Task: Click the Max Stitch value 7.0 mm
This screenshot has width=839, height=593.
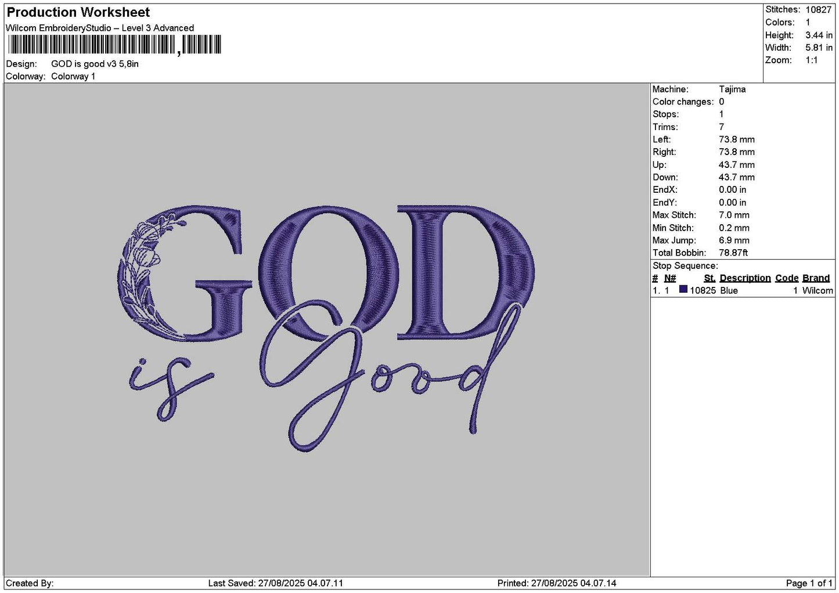Action: click(734, 215)
